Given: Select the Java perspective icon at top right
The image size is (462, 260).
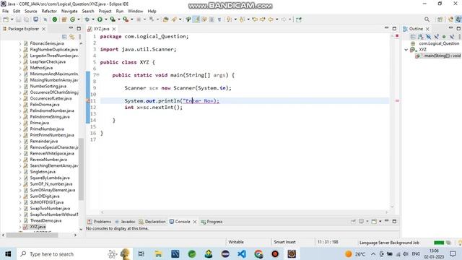Looking at the screenshot, I should coord(458,19).
